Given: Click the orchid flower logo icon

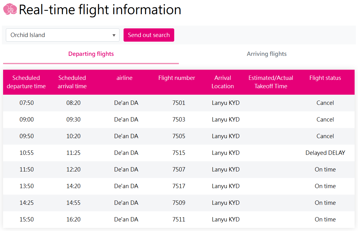Looking at the screenshot, I should coord(10,9).
